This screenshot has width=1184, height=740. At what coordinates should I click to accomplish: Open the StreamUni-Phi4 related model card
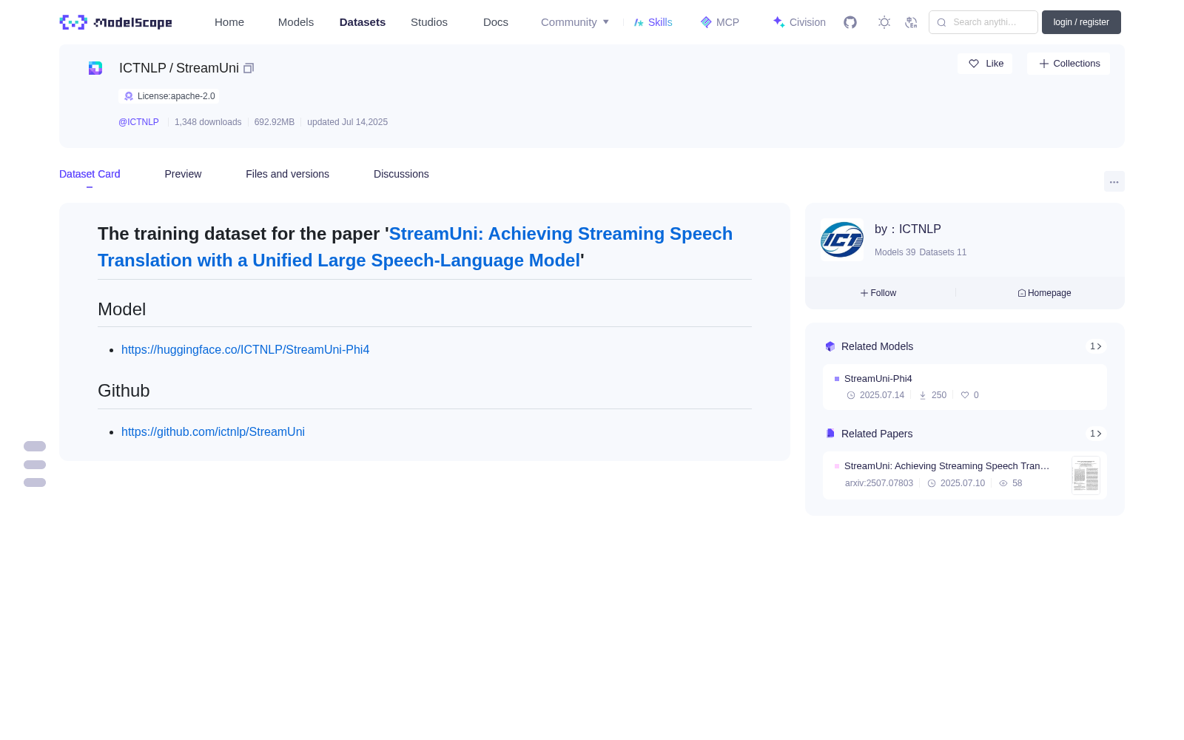click(965, 387)
